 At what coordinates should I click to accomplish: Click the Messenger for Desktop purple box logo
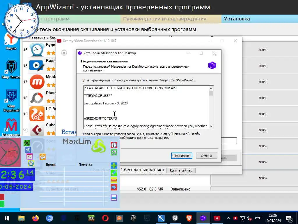212,65
